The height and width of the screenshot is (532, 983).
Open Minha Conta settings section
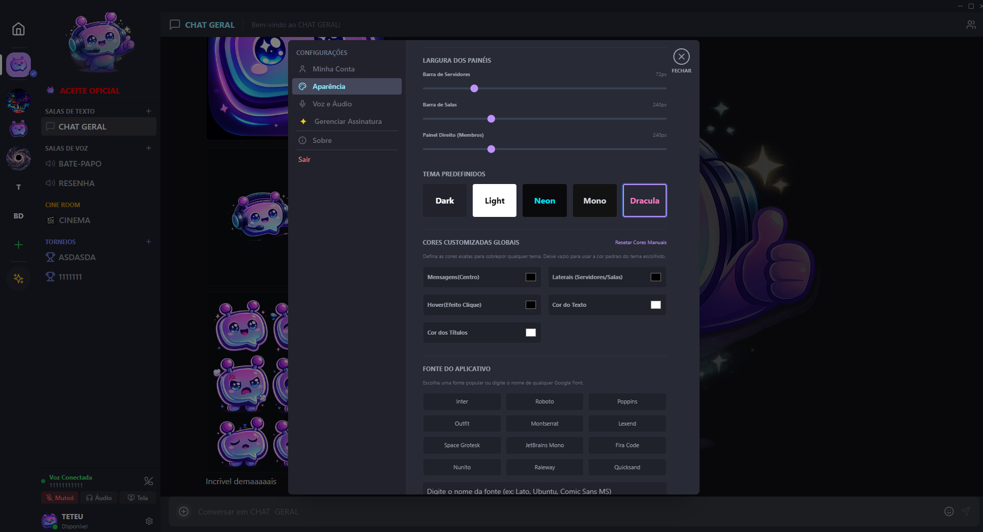point(347,69)
